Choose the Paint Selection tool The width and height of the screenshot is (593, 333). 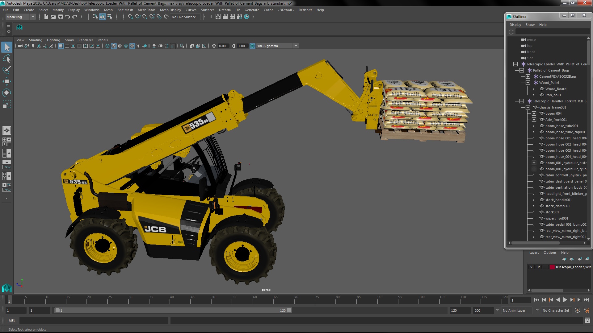pos(7,70)
